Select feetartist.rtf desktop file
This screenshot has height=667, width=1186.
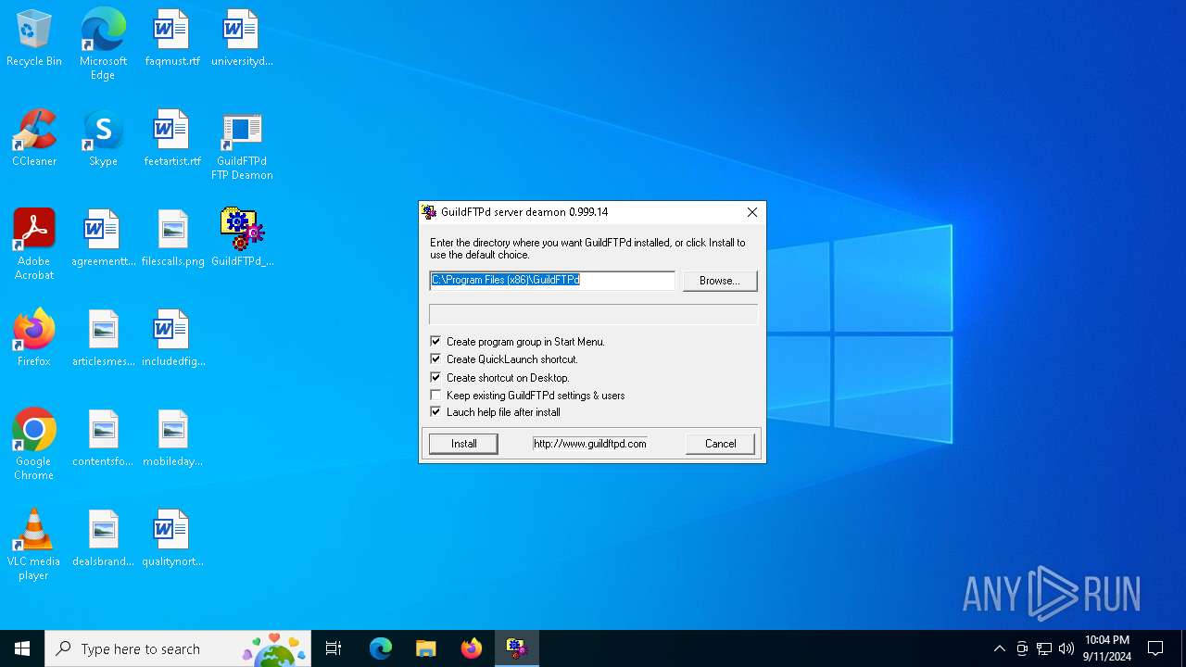click(172, 139)
